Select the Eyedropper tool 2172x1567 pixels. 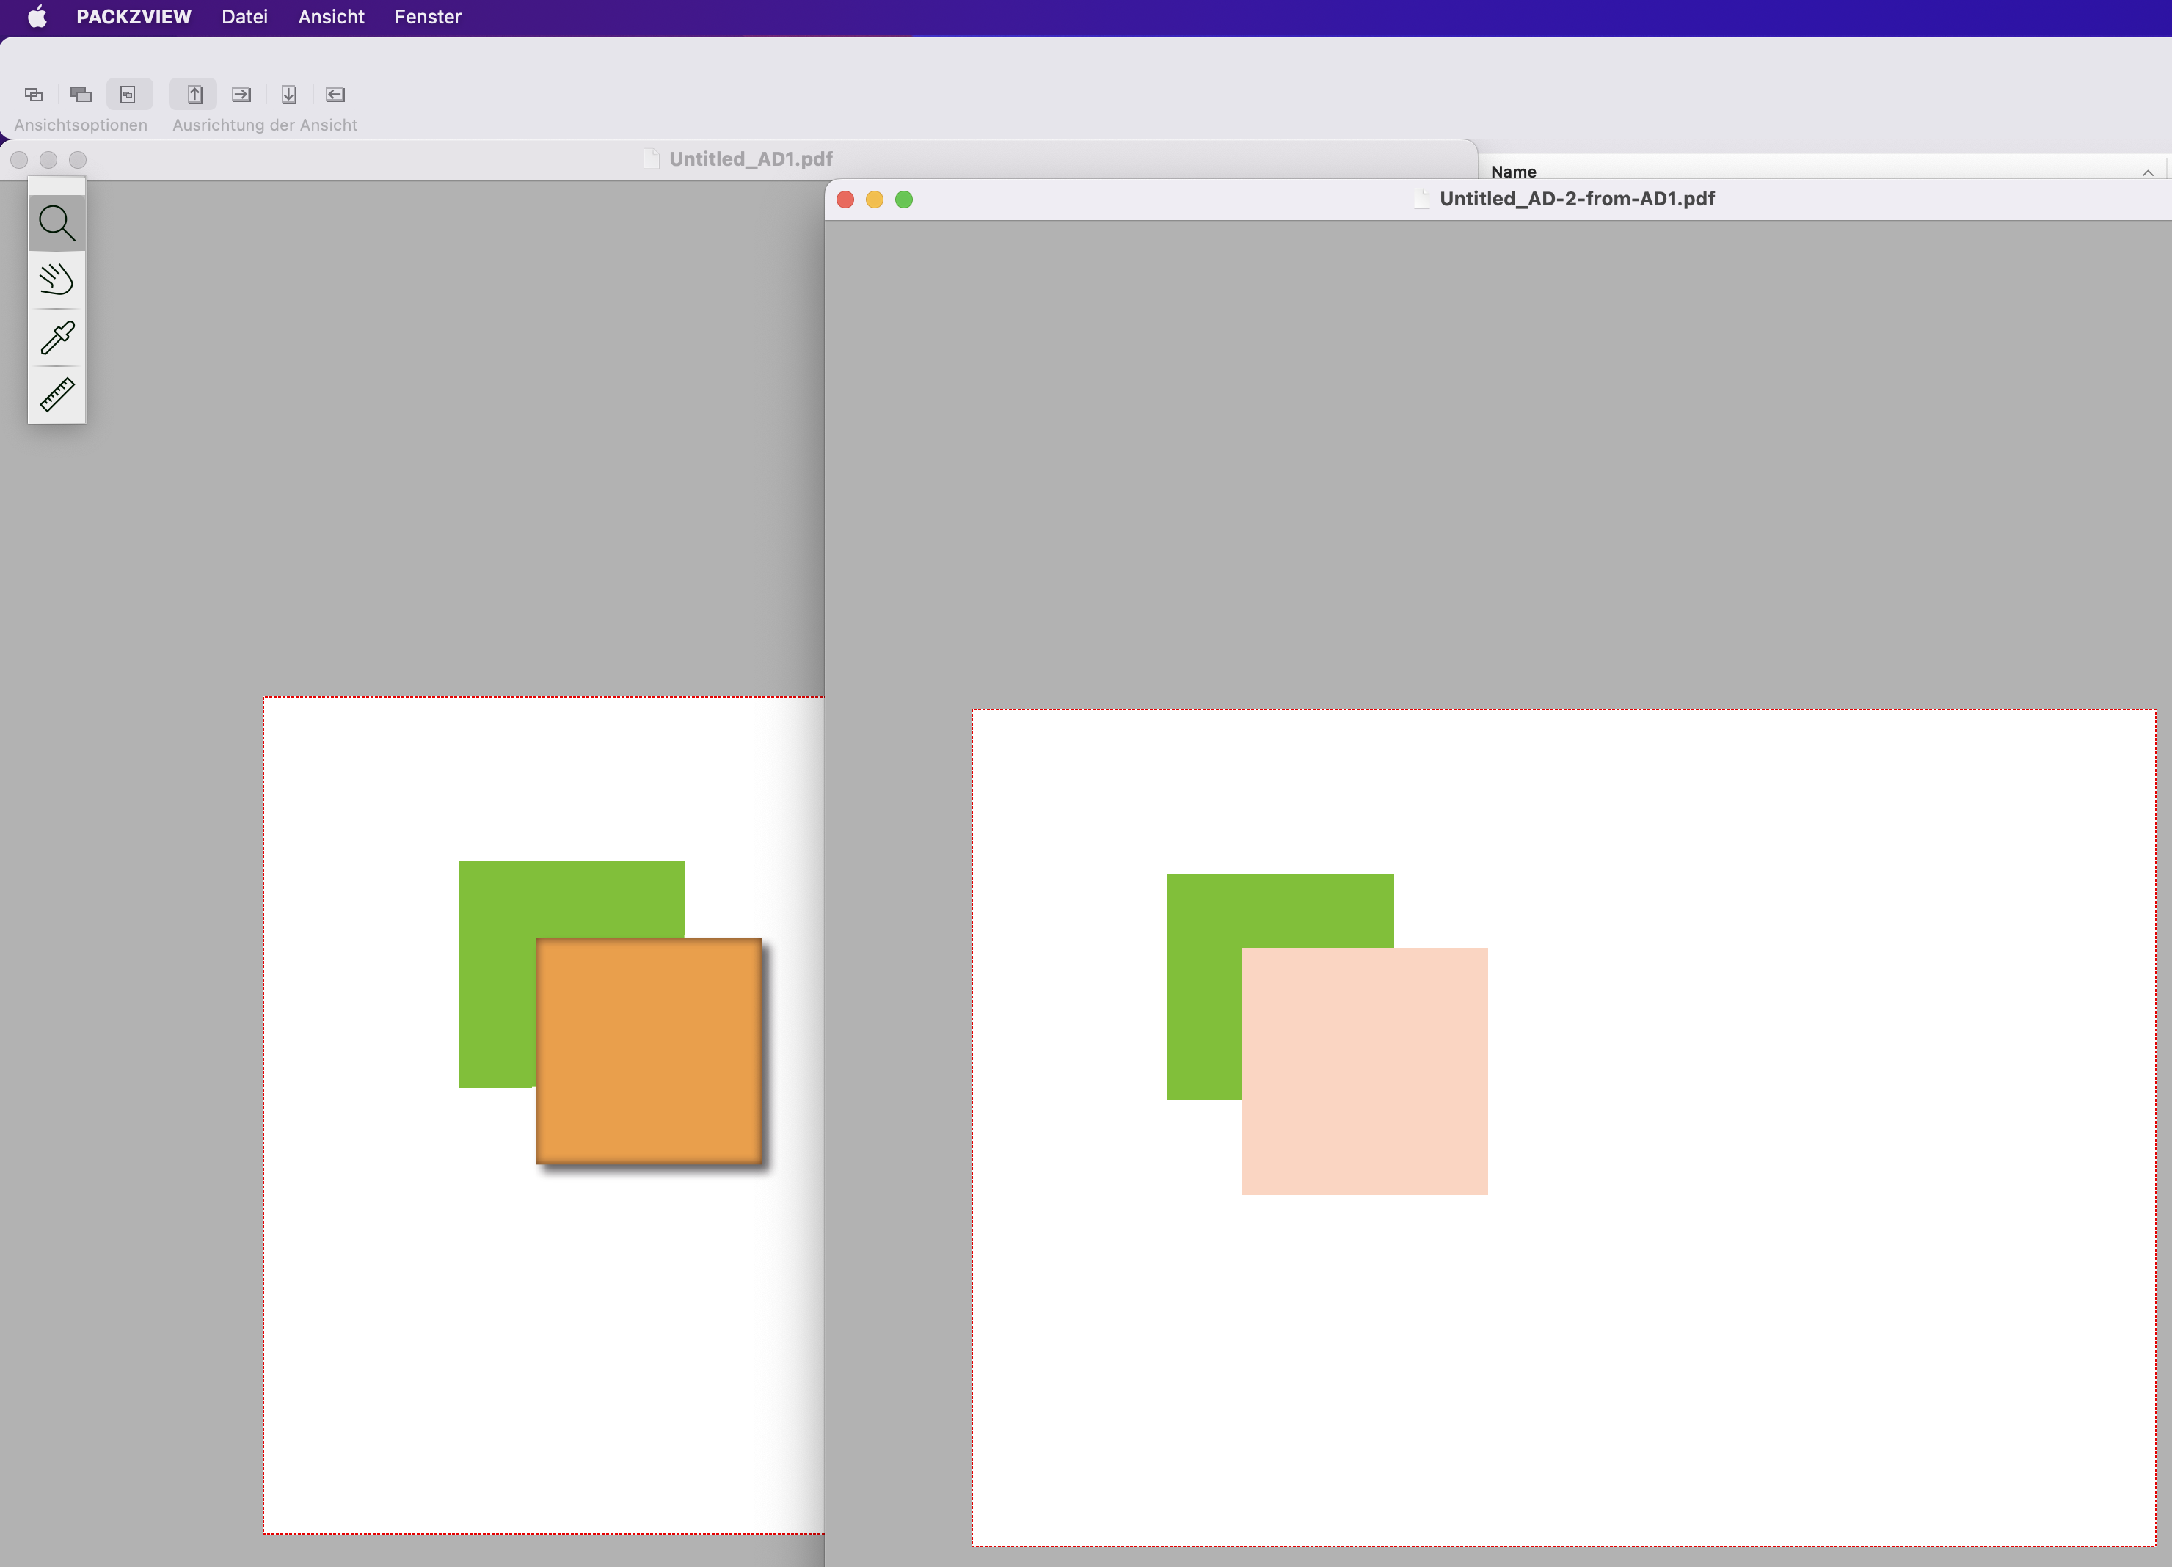[x=57, y=338]
